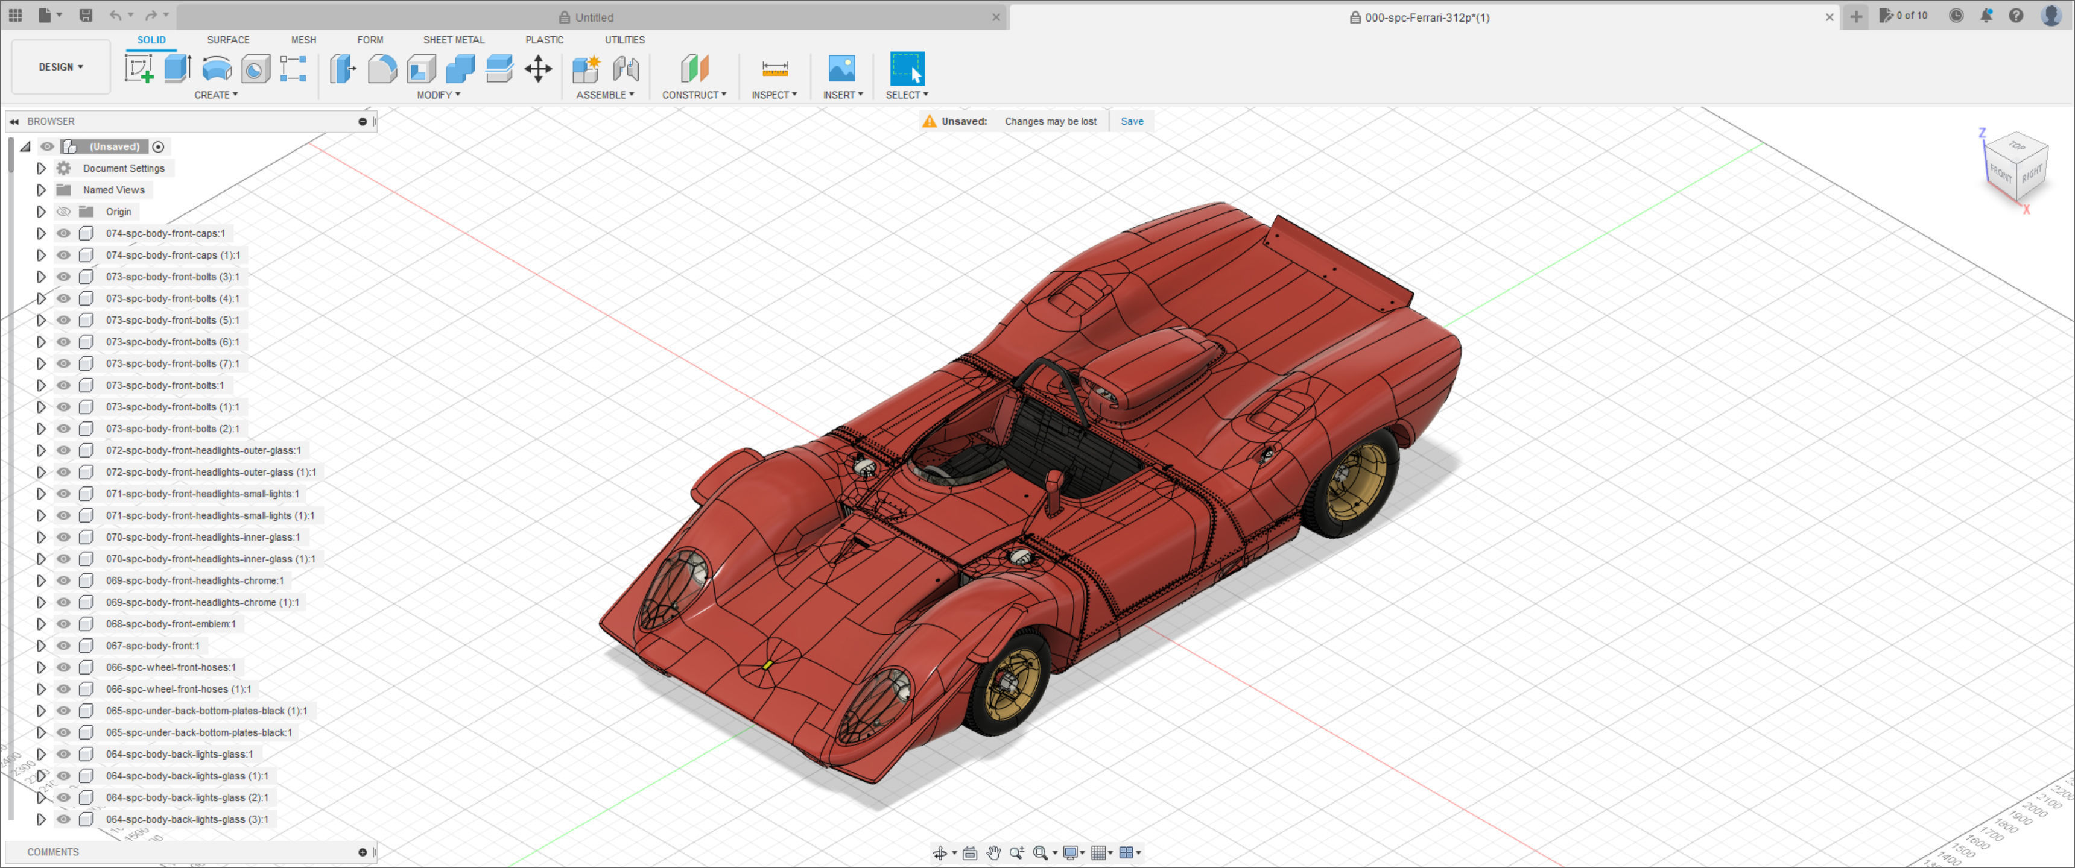Activate the Move/Copy tool
2075x868 pixels.
(x=538, y=69)
